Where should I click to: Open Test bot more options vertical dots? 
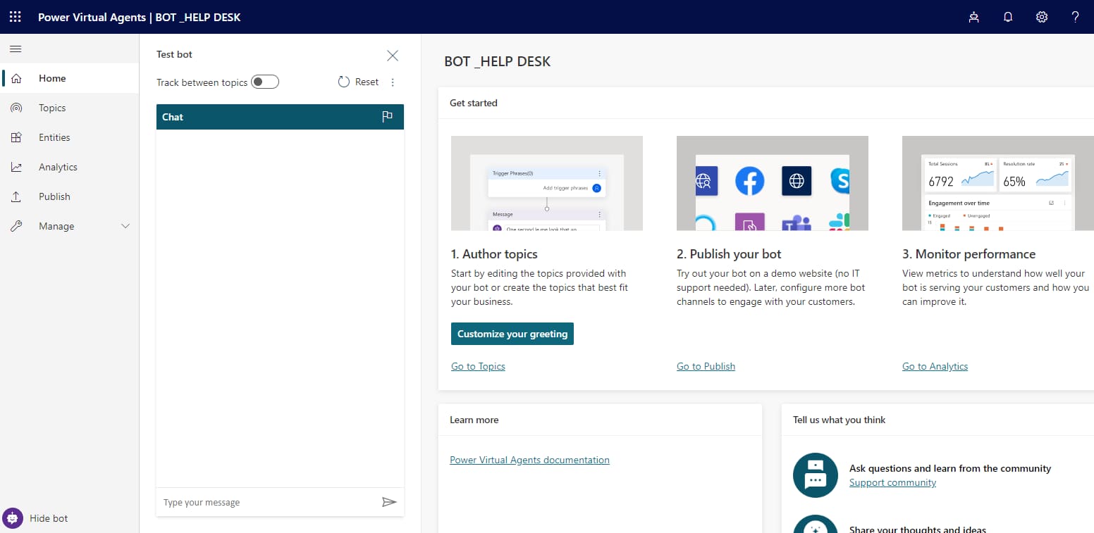(393, 82)
